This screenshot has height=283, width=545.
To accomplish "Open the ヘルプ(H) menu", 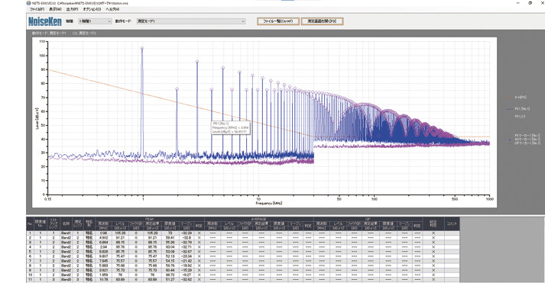I will 112,9.
